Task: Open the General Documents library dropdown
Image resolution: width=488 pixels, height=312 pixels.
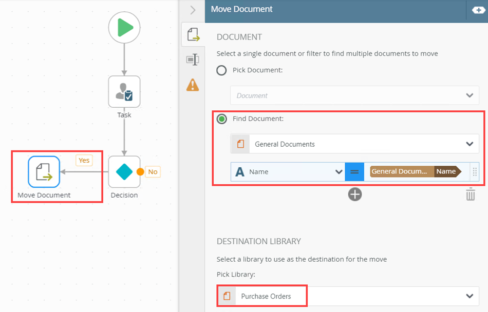Action: (x=469, y=144)
